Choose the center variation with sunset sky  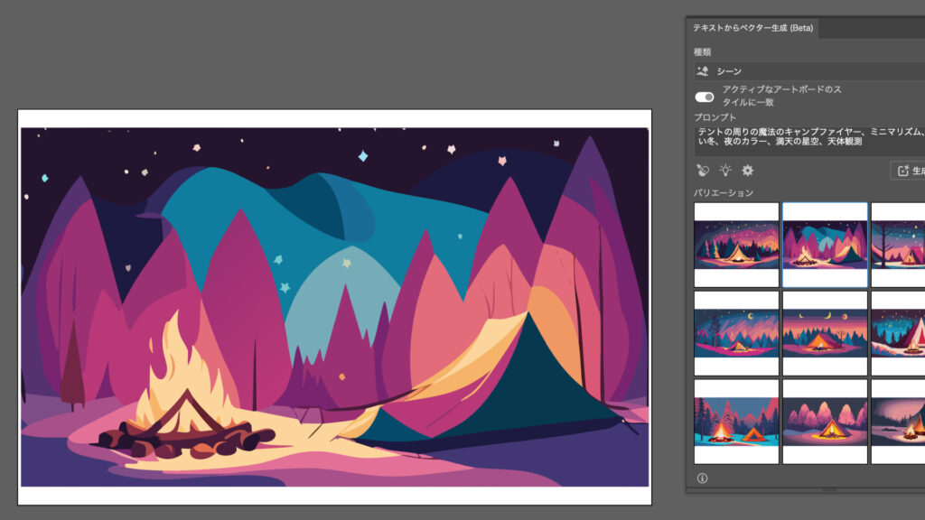pos(825,333)
